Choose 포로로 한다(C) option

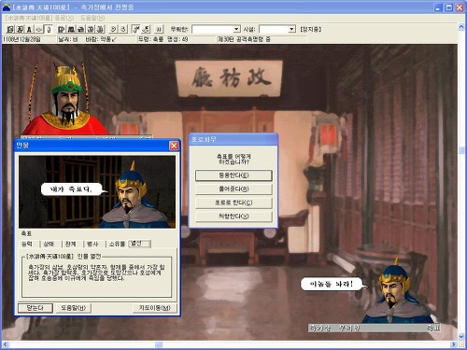(x=233, y=203)
